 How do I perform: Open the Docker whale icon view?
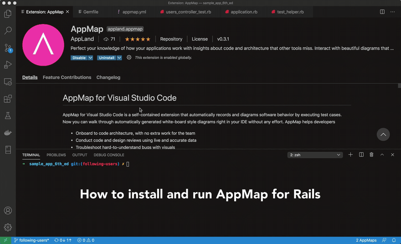tap(8, 133)
